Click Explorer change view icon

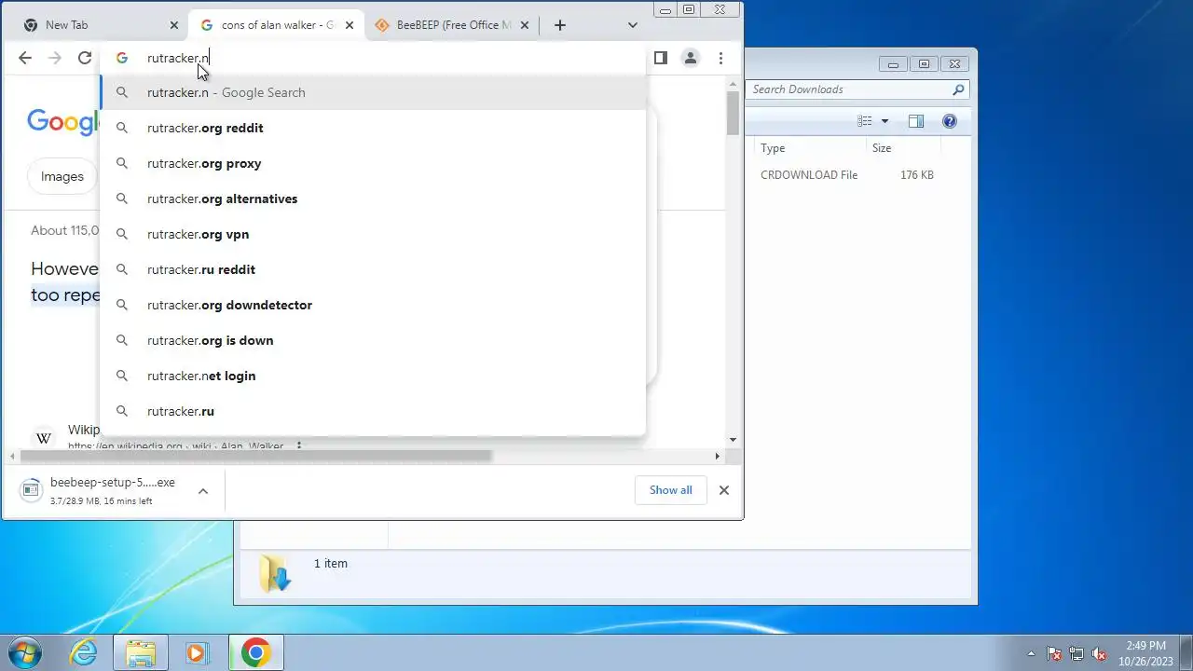865,121
